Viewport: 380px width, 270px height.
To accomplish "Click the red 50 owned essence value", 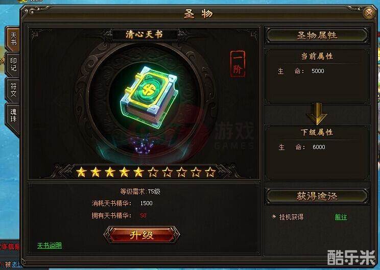I will pos(143,215).
